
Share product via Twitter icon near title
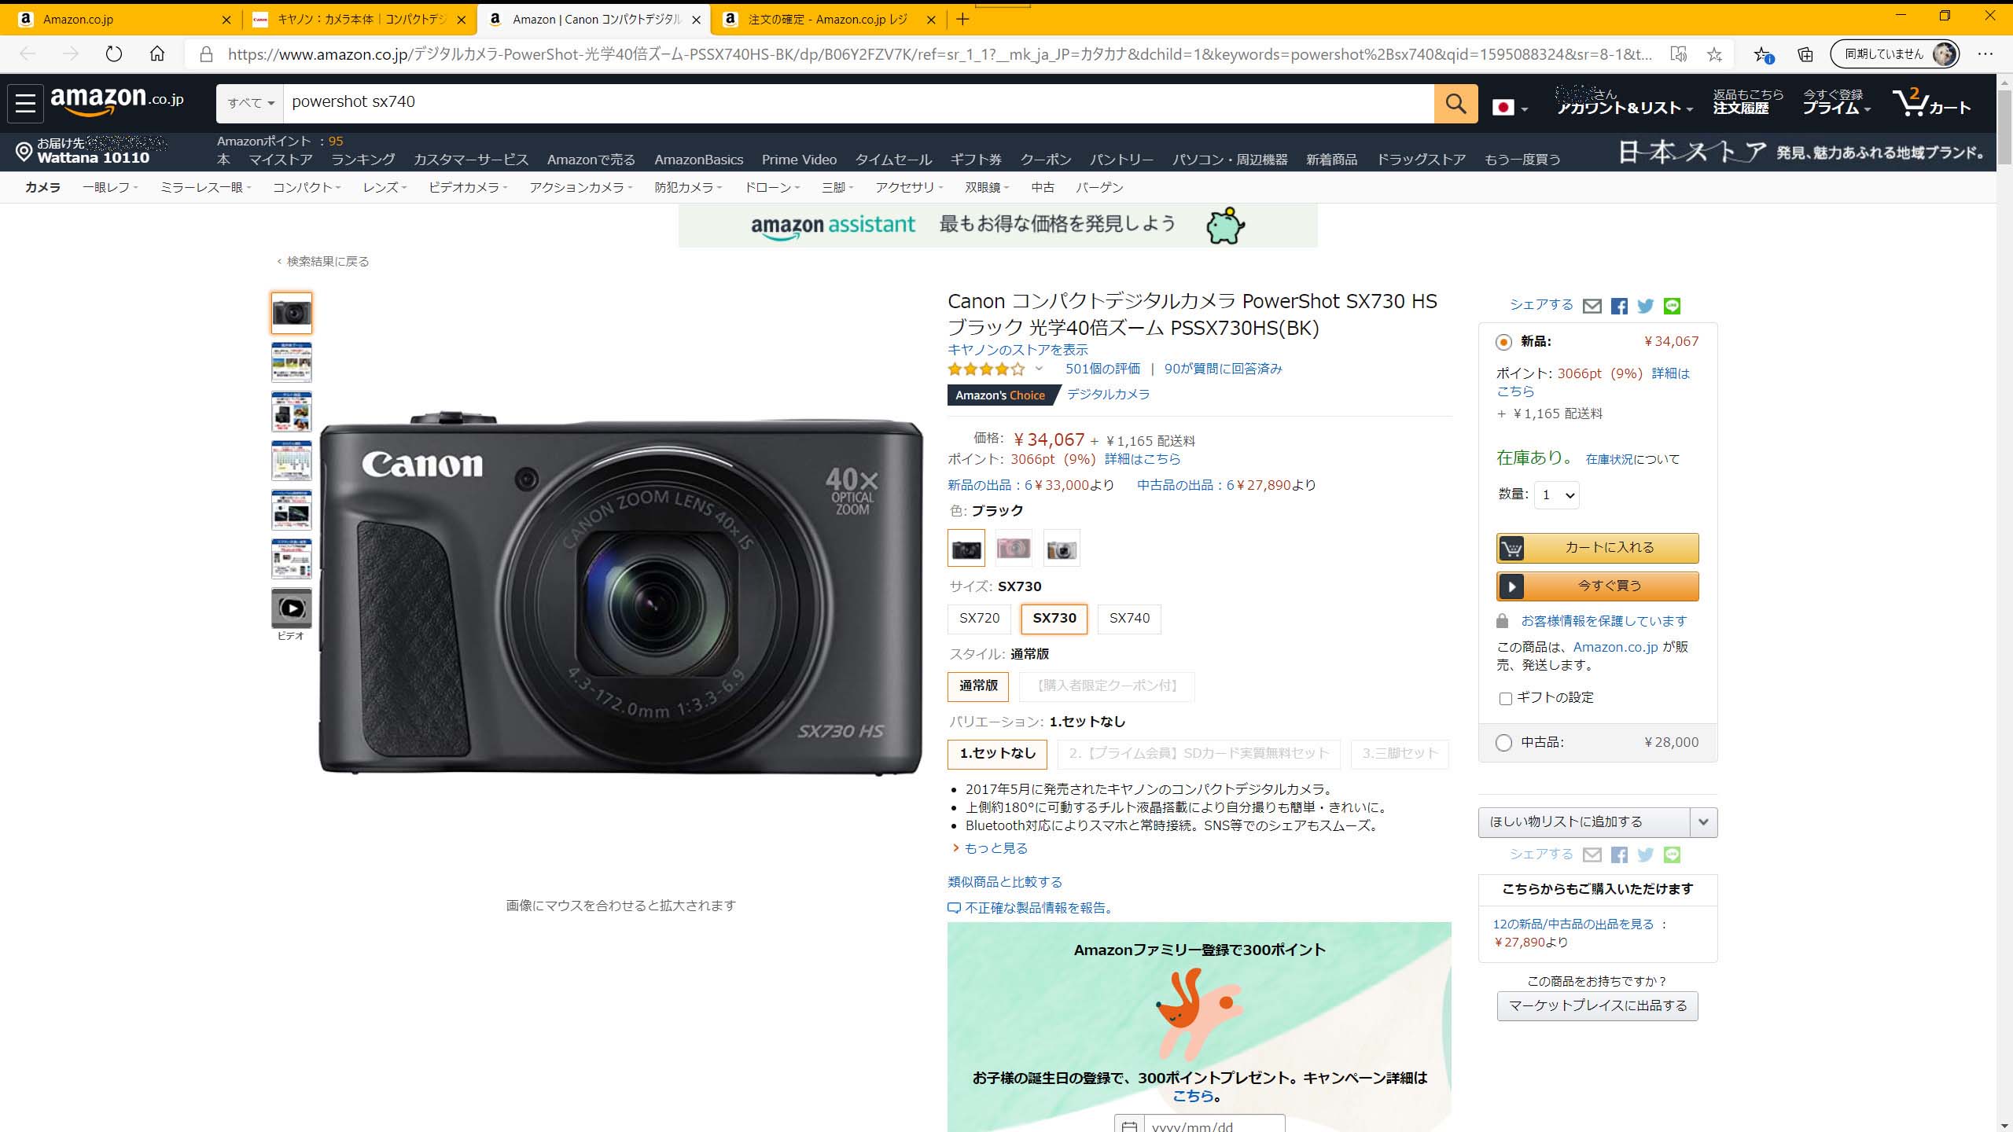coord(1645,307)
